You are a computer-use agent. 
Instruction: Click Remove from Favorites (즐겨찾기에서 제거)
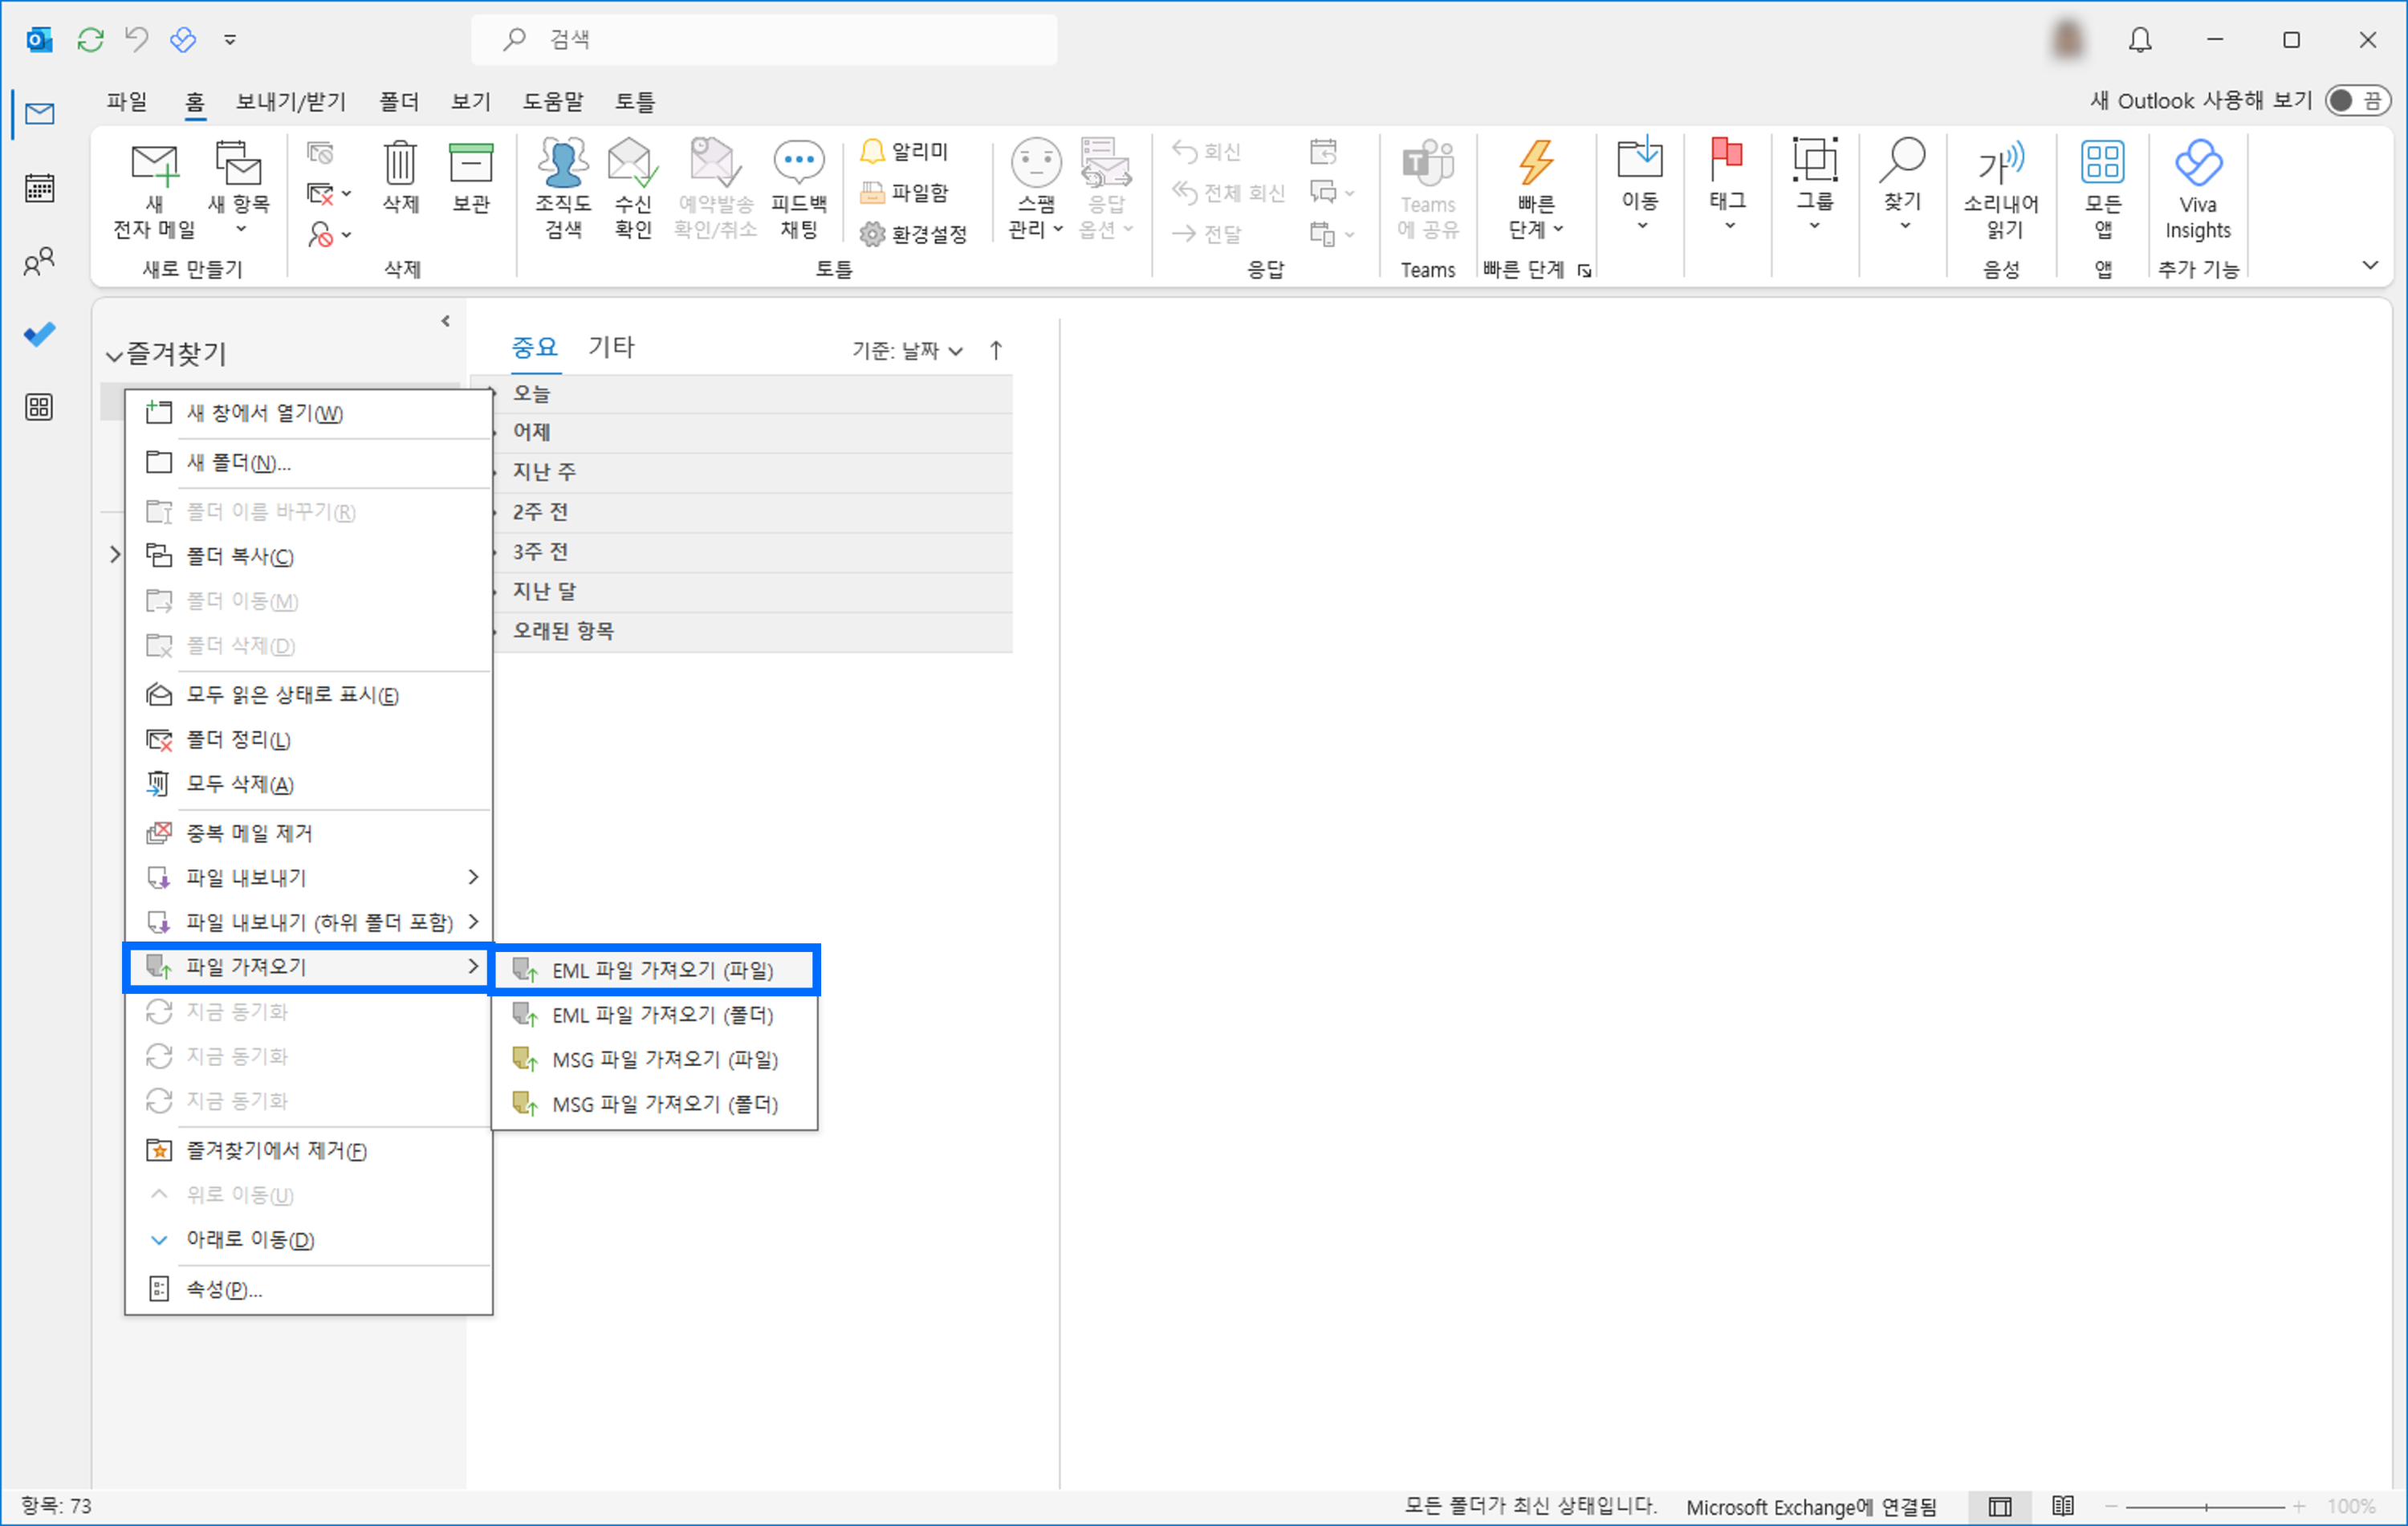click(x=276, y=1150)
